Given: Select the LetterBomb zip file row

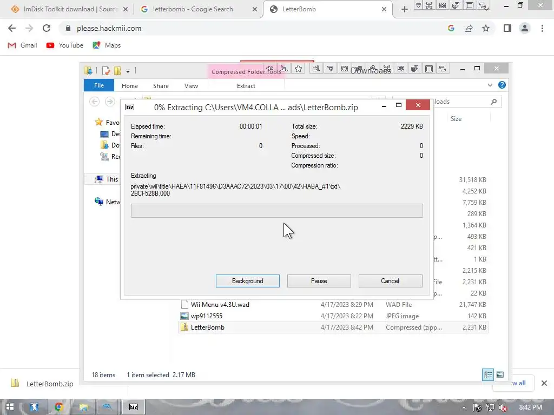Looking at the screenshot, I should (x=333, y=327).
